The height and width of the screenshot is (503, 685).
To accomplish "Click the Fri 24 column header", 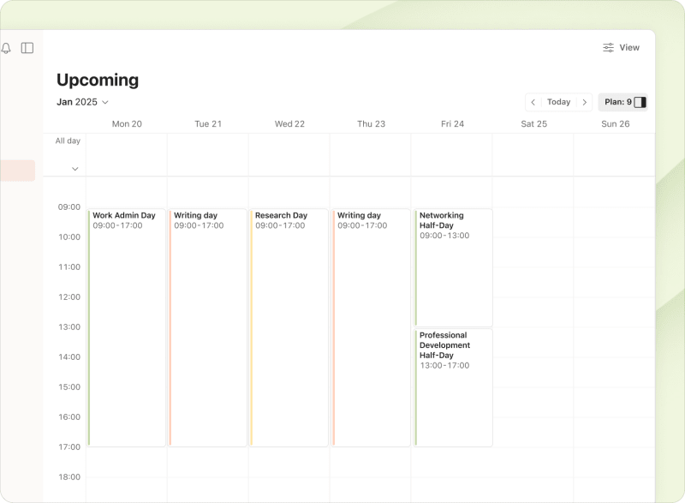I will point(452,123).
